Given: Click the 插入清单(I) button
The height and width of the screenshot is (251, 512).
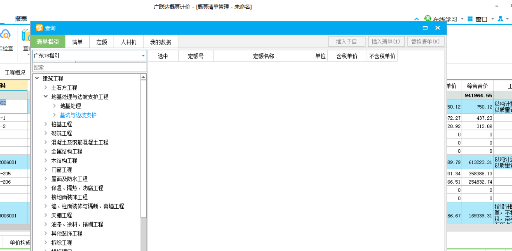Looking at the screenshot, I should (386, 42).
